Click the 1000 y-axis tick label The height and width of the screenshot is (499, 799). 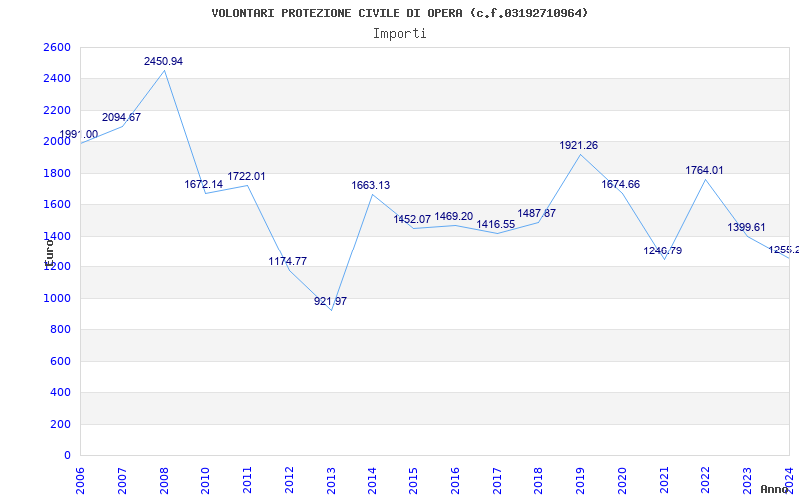[x=57, y=298]
